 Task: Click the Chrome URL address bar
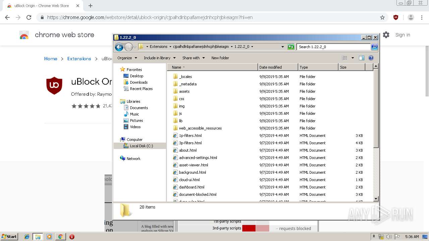coord(211,17)
